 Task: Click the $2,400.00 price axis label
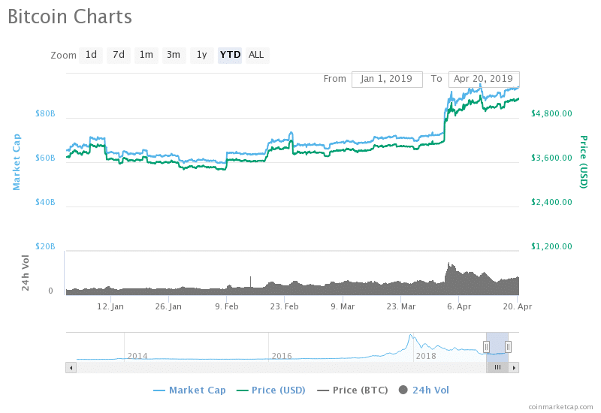(551, 202)
